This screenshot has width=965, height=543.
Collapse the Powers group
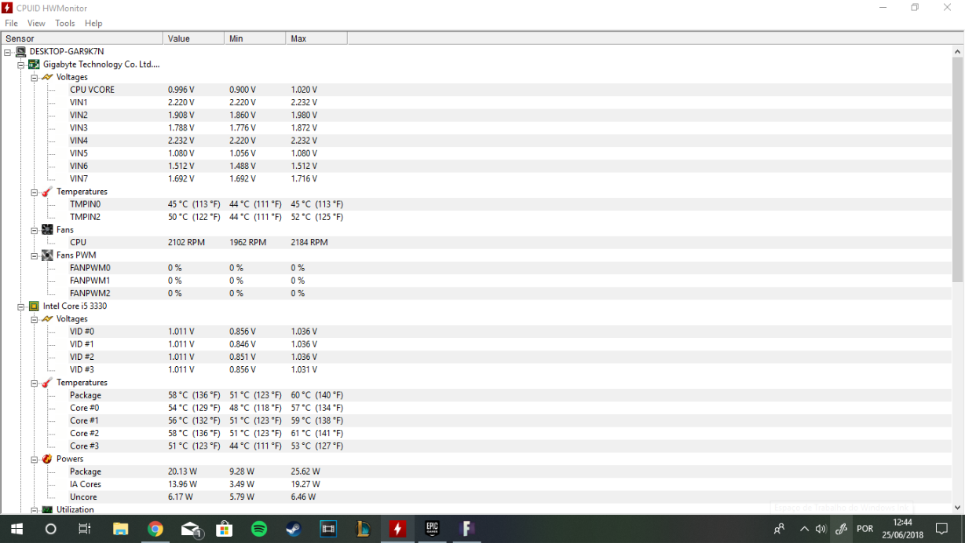pyautogui.click(x=35, y=459)
